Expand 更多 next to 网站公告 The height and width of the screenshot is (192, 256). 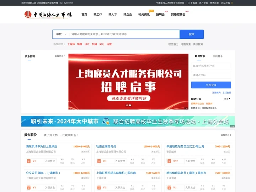227,99
